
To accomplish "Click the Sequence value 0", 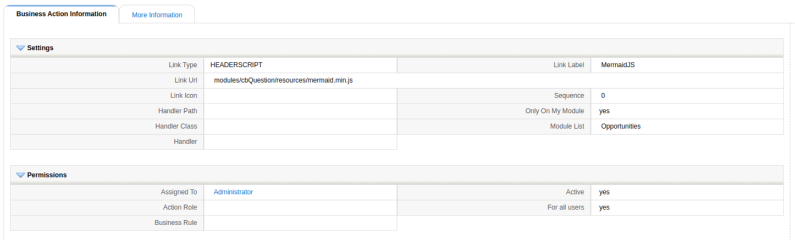I will pos(603,96).
